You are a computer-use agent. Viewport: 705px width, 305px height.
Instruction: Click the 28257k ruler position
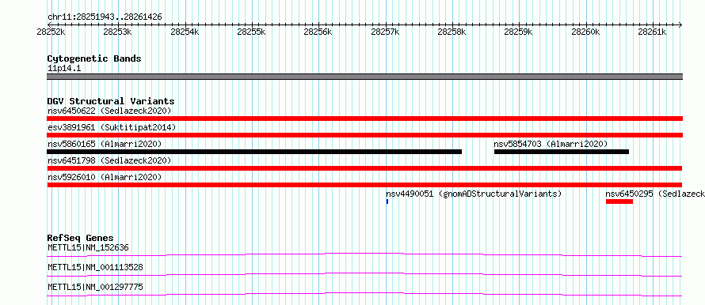click(x=385, y=32)
